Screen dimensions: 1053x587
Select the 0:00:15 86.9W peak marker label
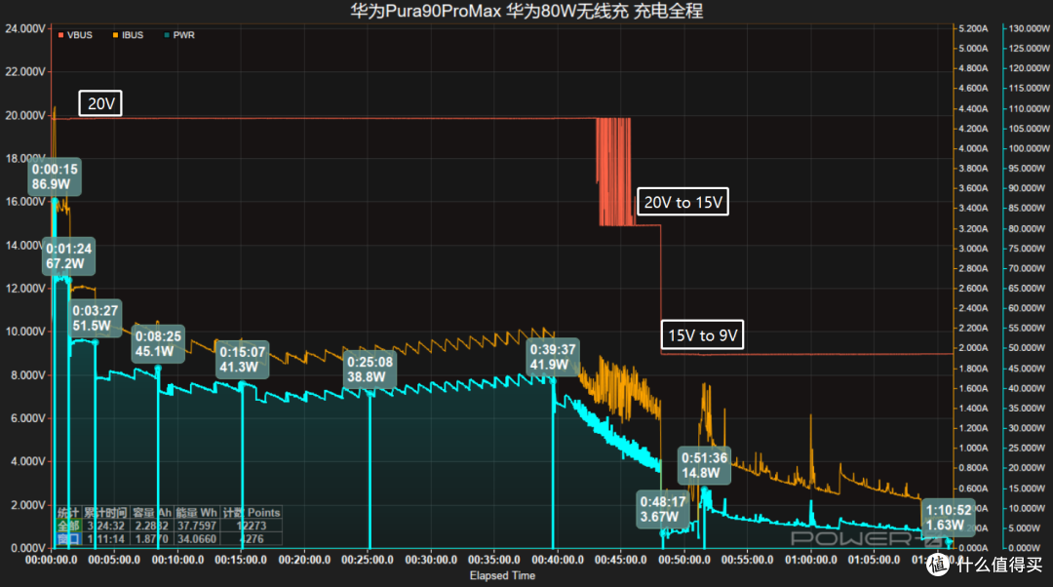pos(55,176)
